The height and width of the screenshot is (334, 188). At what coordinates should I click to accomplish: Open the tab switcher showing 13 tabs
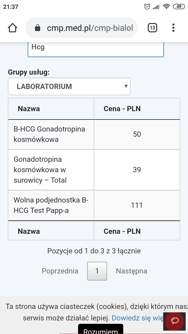click(x=152, y=28)
